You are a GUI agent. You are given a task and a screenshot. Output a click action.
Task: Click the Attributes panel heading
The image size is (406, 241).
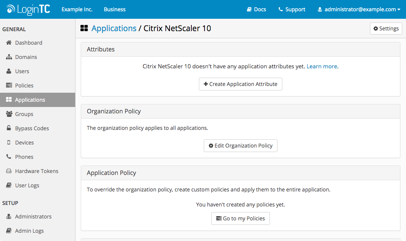tap(101, 50)
